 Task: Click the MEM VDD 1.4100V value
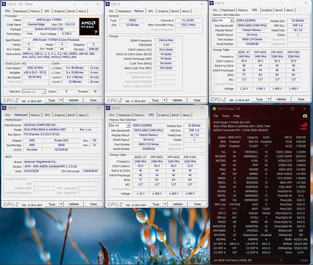coord(301,169)
